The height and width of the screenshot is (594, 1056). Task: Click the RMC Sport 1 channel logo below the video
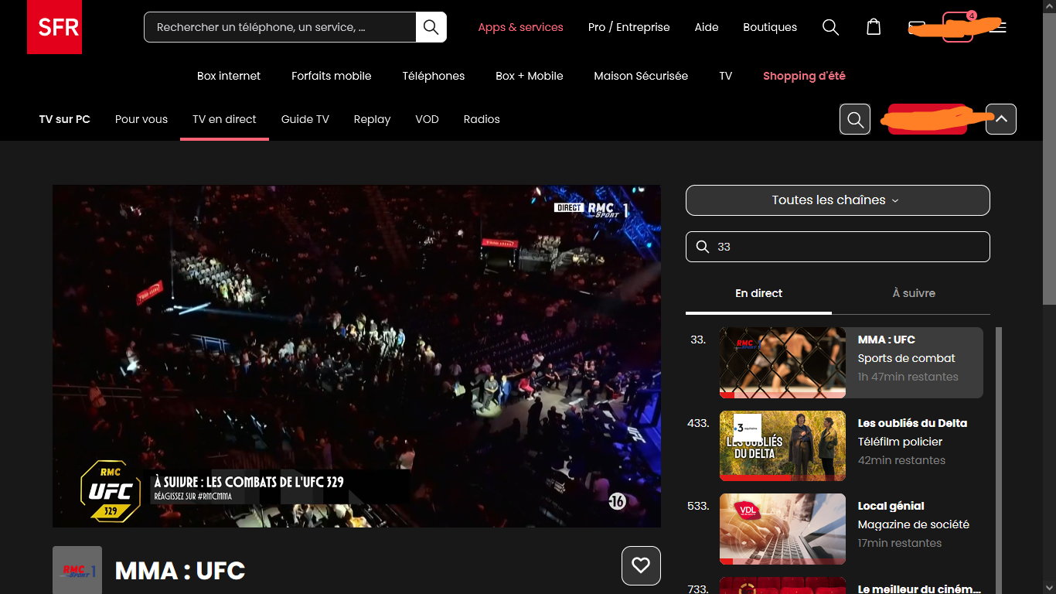click(77, 571)
